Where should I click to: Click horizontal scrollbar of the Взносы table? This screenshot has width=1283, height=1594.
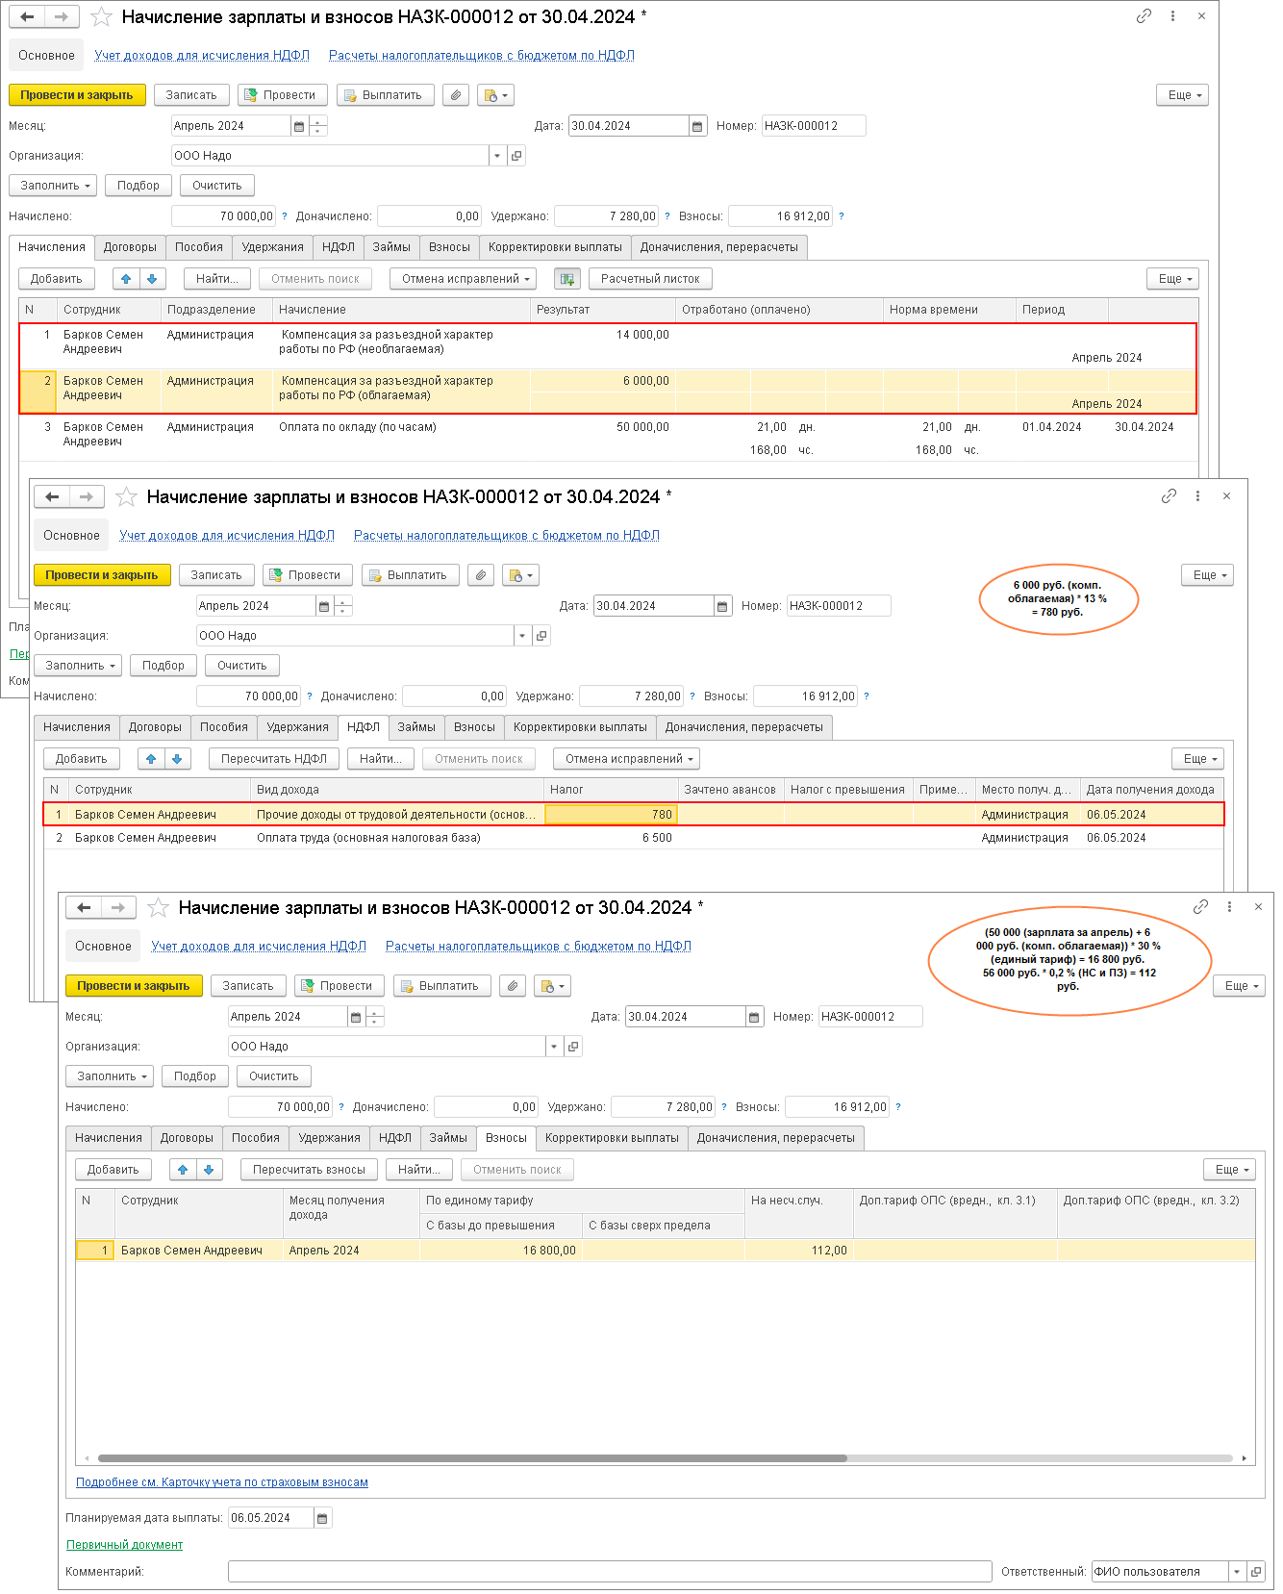pos(472,1458)
